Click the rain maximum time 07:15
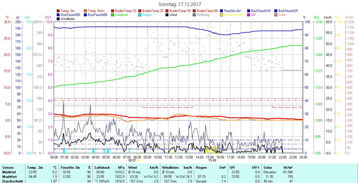 pos(201,177)
